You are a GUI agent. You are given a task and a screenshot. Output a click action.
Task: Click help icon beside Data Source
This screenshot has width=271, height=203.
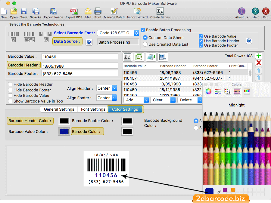point(89,42)
